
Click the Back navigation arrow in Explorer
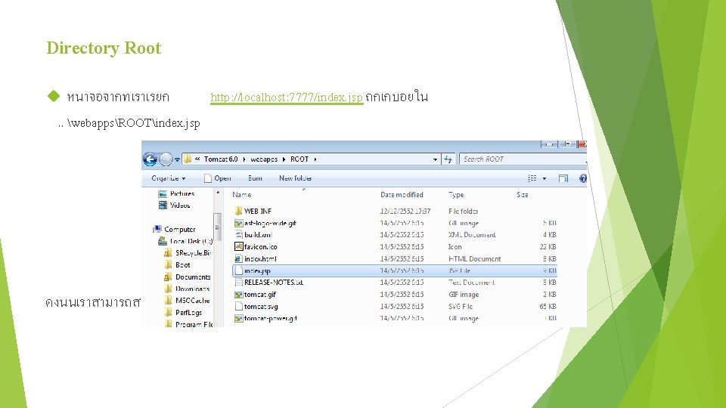point(150,159)
